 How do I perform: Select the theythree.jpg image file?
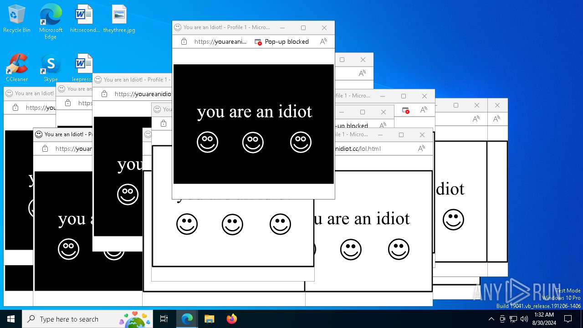119,19
